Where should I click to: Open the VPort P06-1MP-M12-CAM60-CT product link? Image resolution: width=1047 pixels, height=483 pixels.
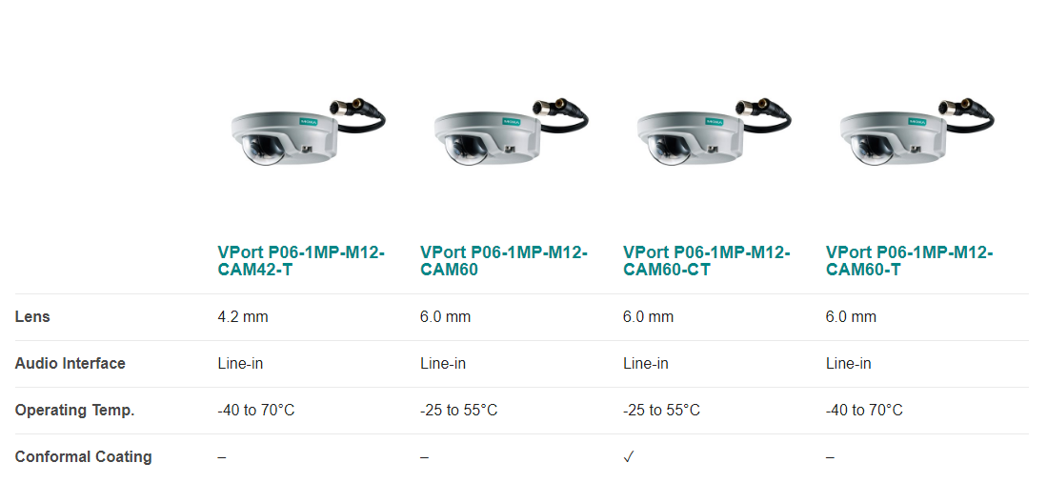tap(707, 261)
